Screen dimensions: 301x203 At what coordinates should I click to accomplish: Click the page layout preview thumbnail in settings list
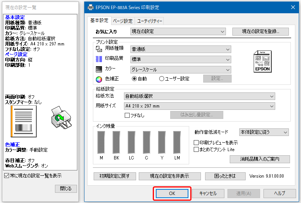click(x=24, y=121)
